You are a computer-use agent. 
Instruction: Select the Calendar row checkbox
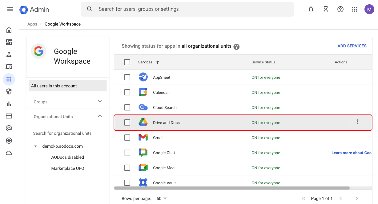(127, 92)
